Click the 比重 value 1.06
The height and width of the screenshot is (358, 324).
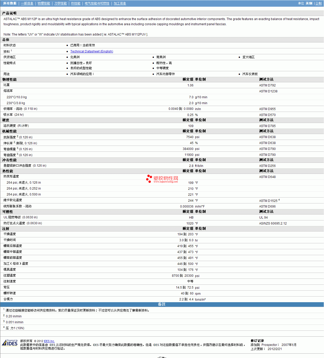tap(190, 85)
